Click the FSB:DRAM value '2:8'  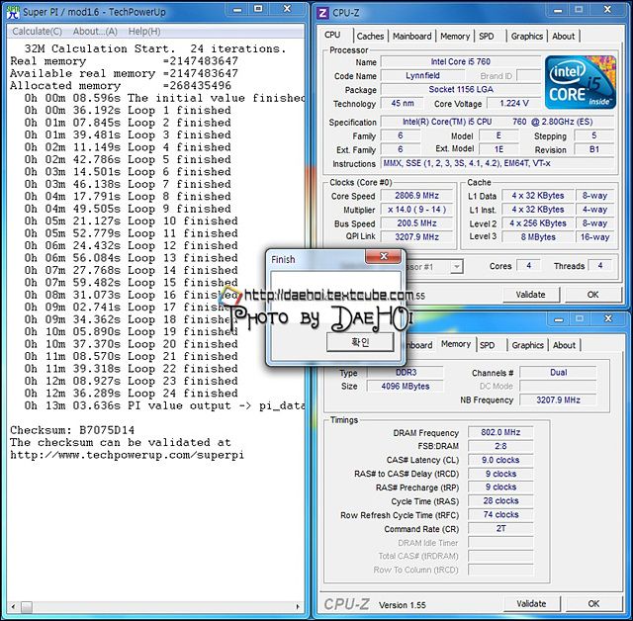[x=500, y=446]
